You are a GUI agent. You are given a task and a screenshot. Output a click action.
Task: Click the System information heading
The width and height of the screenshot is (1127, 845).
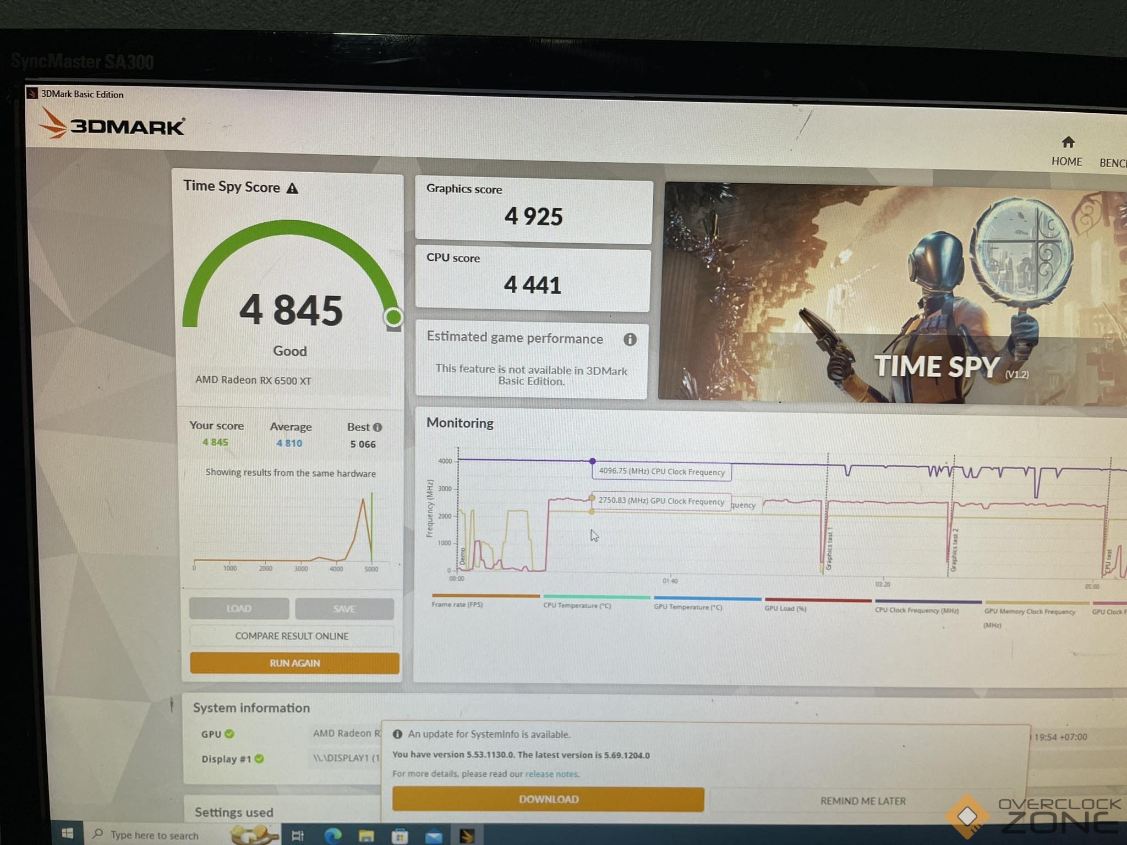coord(251,708)
